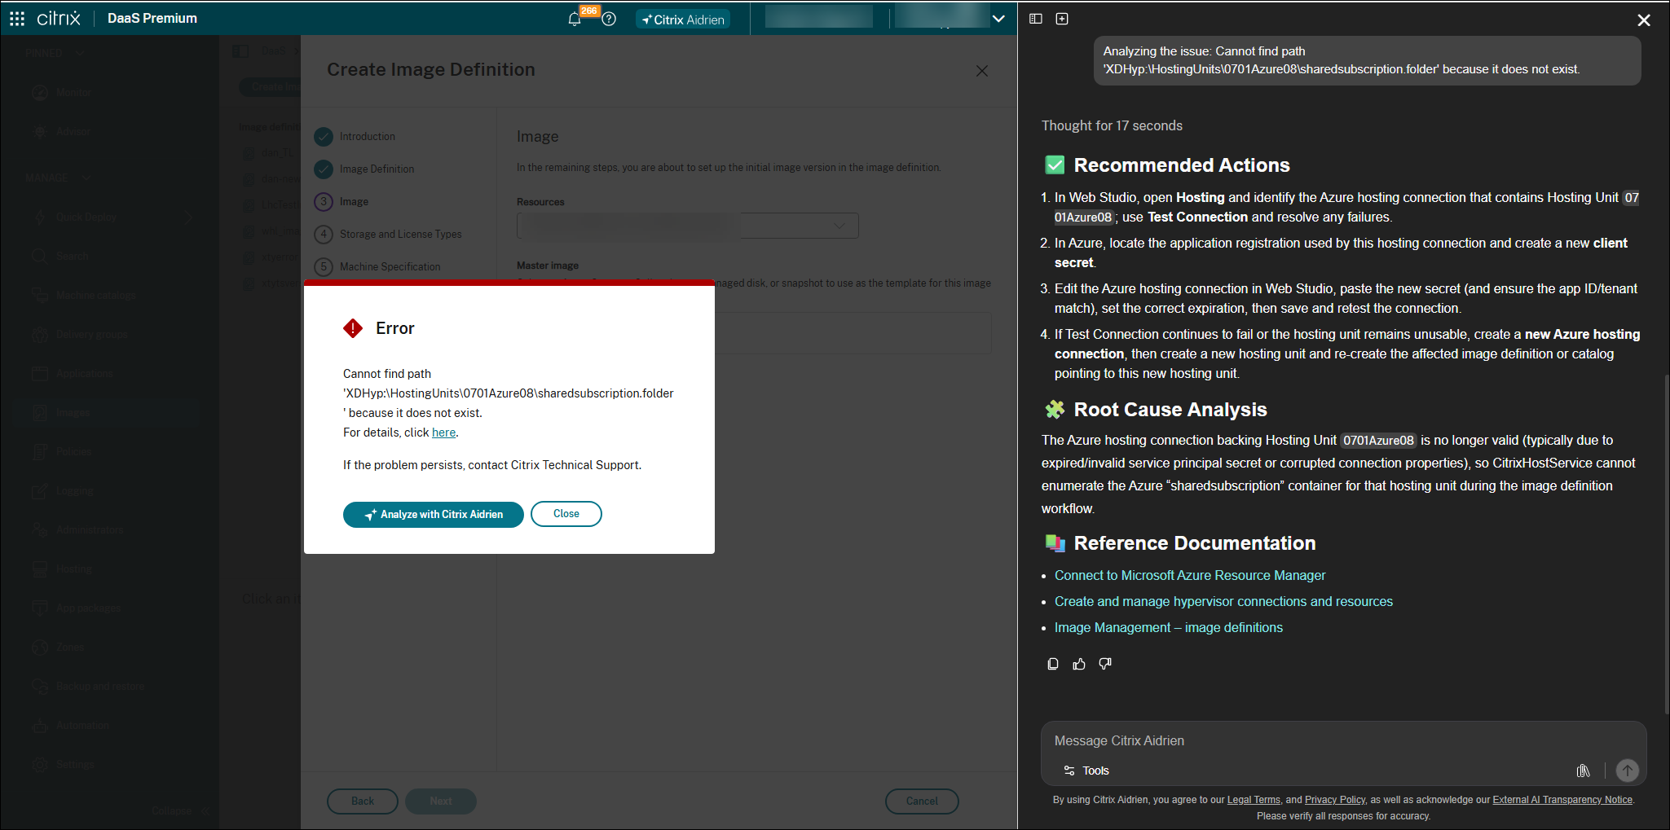Click Analyze with Citrix Aidrien button
Viewport: 1670px width, 830px height.
[434, 514]
